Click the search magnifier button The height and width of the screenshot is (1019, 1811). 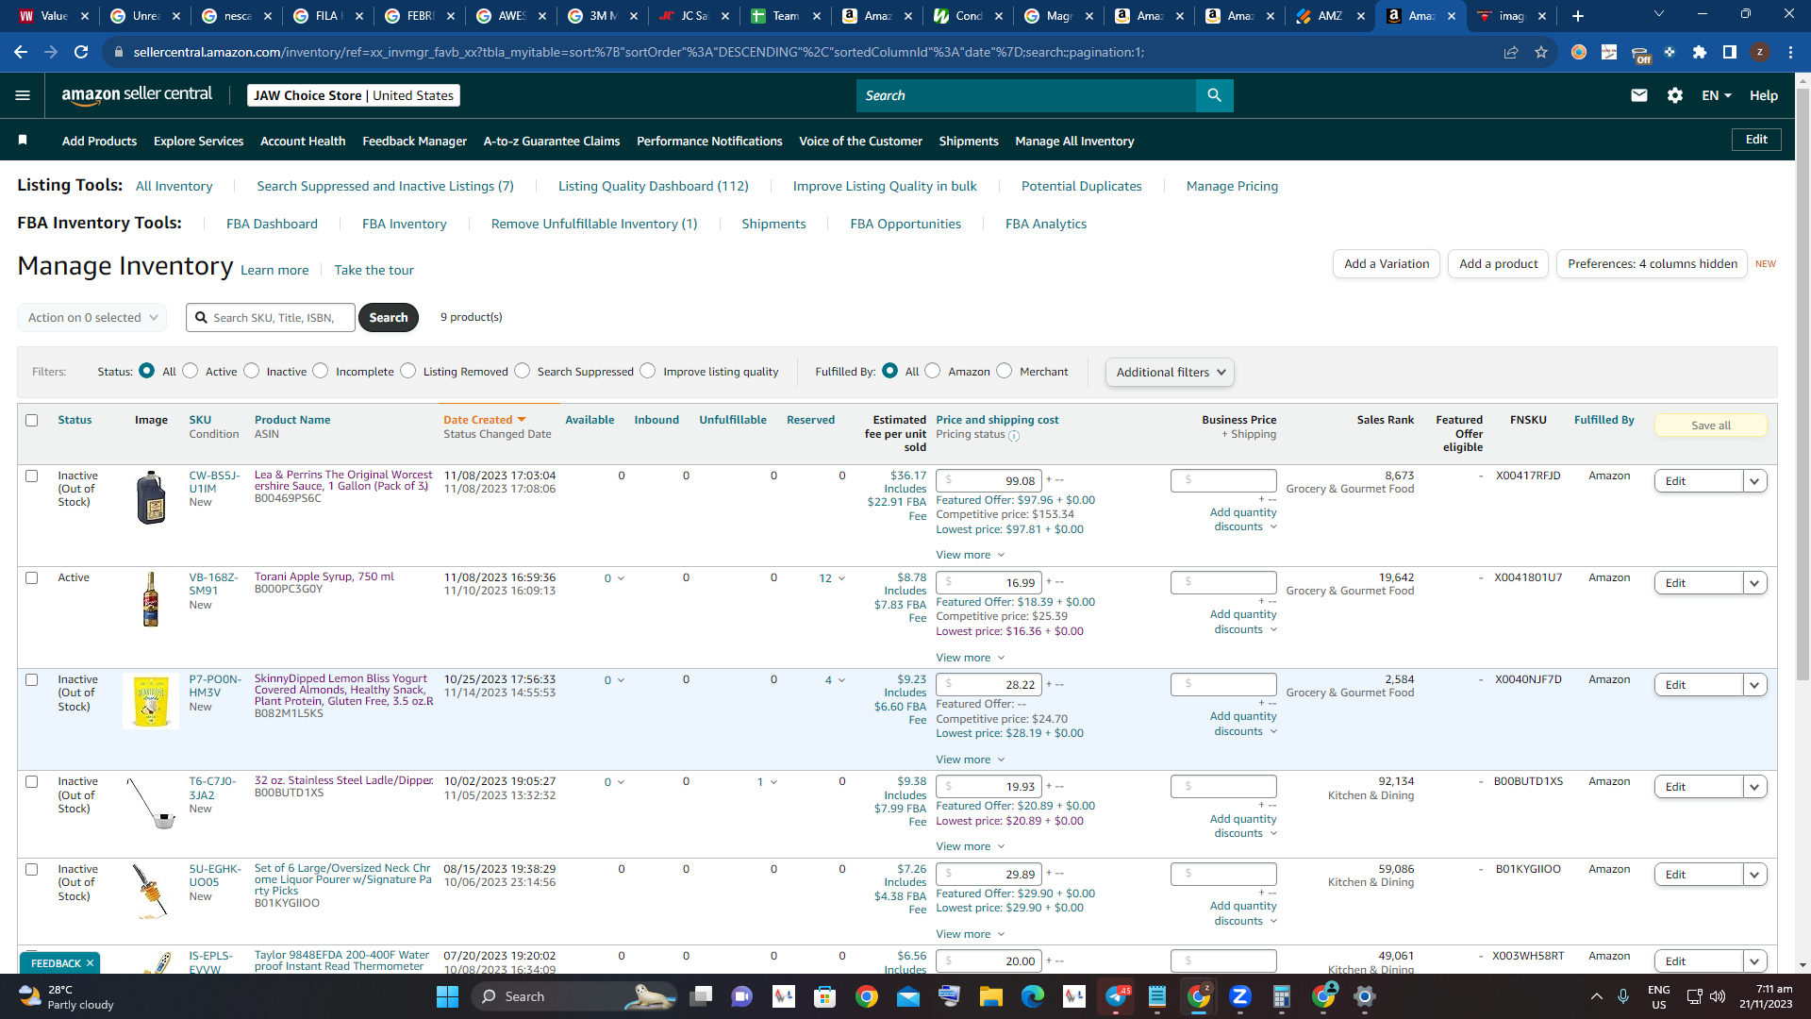click(x=1214, y=95)
